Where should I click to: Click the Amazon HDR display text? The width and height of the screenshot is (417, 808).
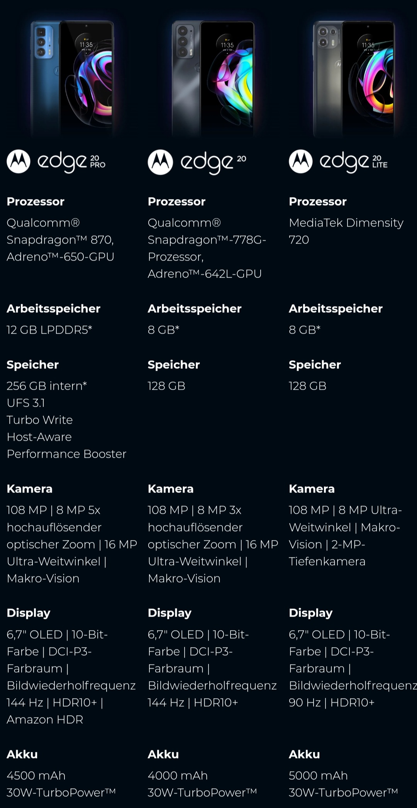[x=45, y=719]
